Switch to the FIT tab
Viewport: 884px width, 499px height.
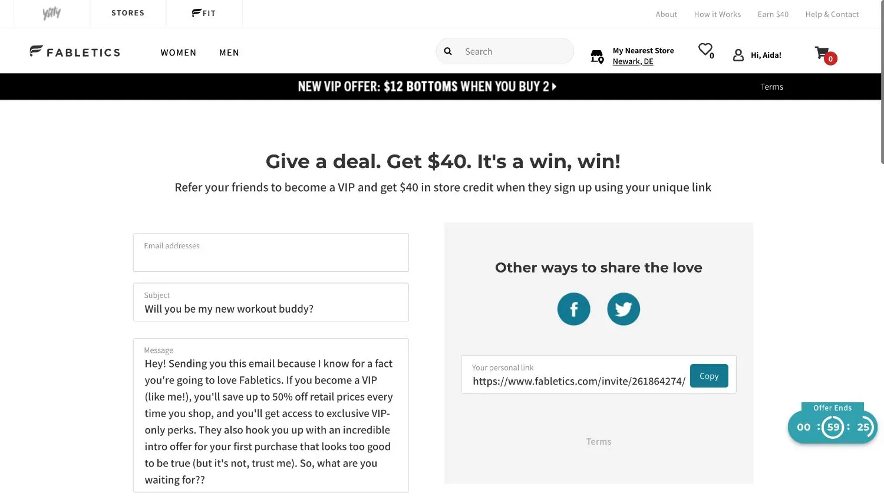(x=204, y=13)
